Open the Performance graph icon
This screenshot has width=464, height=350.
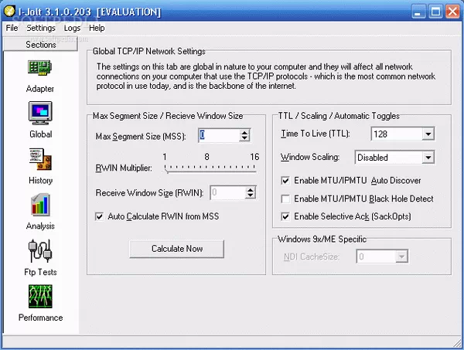40,296
